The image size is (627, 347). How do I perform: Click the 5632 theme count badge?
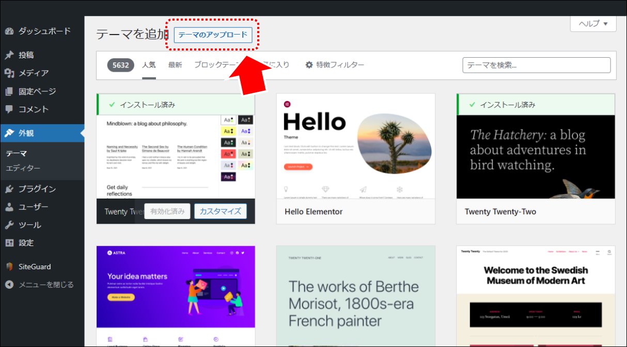121,65
